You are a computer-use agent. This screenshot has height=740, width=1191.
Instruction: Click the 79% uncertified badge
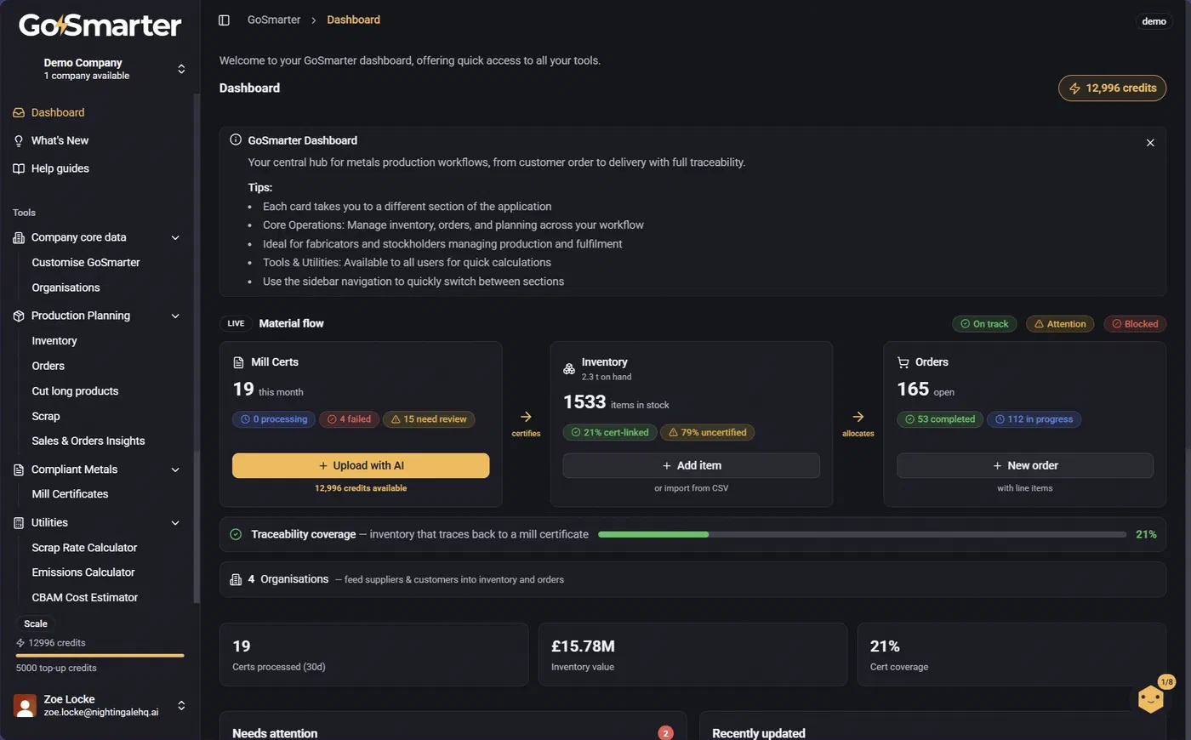pos(707,433)
